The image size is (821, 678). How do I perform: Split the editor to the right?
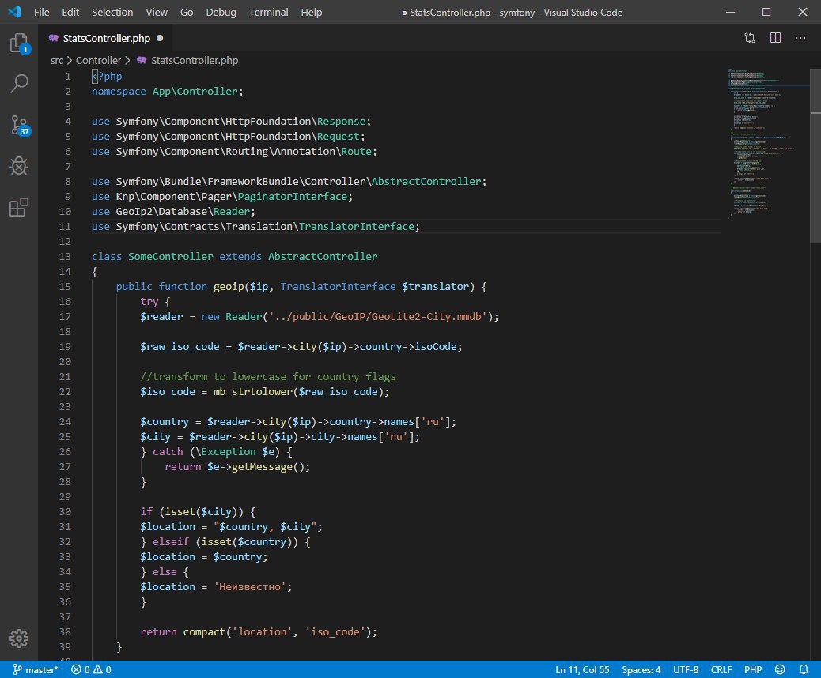coord(775,38)
